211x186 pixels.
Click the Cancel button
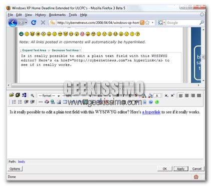click(x=197, y=168)
